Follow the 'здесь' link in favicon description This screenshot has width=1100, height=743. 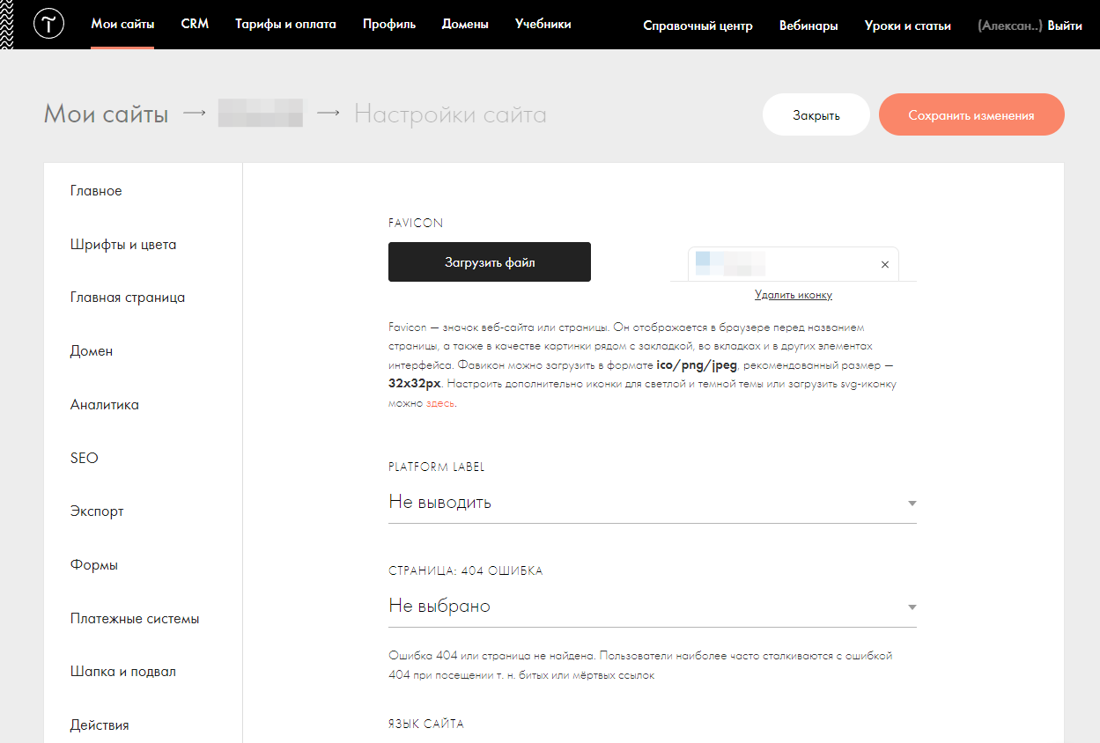(440, 403)
